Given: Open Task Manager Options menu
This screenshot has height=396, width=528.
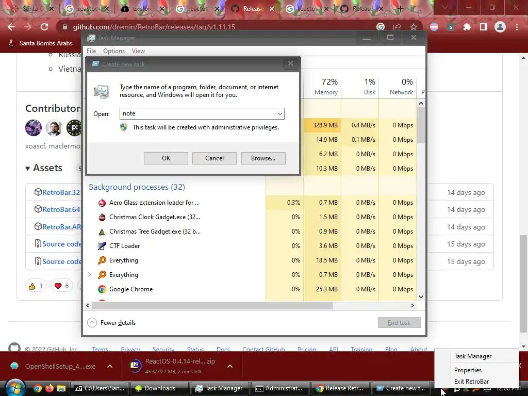Looking at the screenshot, I should [x=114, y=51].
